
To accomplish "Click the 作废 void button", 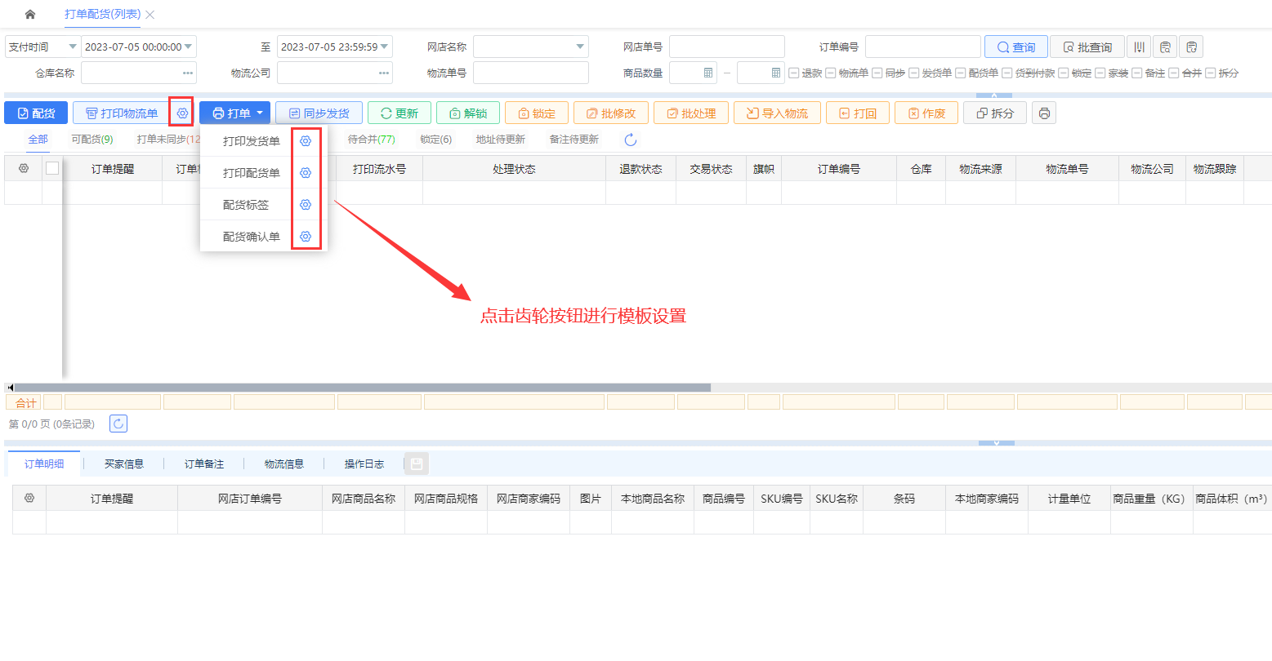I will coord(926,113).
